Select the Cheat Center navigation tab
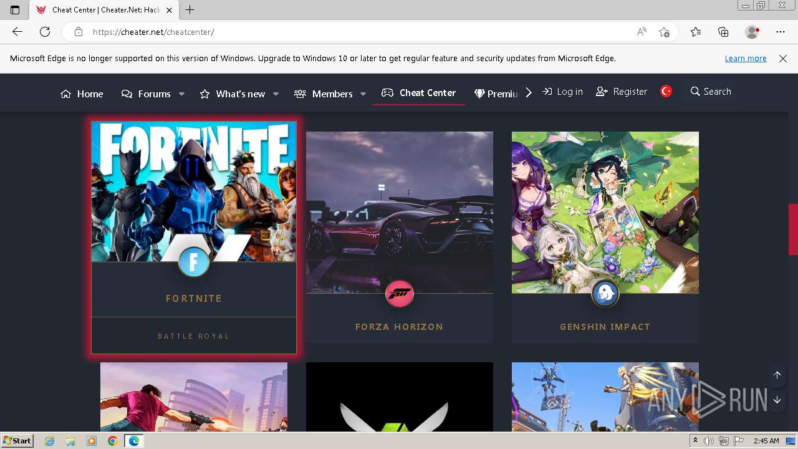This screenshot has width=798, height=449. click(x=418, y=93)
